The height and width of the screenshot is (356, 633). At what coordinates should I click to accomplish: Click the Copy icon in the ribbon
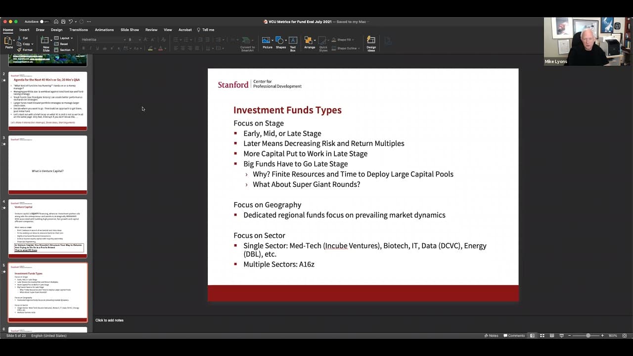click(19, 44)
